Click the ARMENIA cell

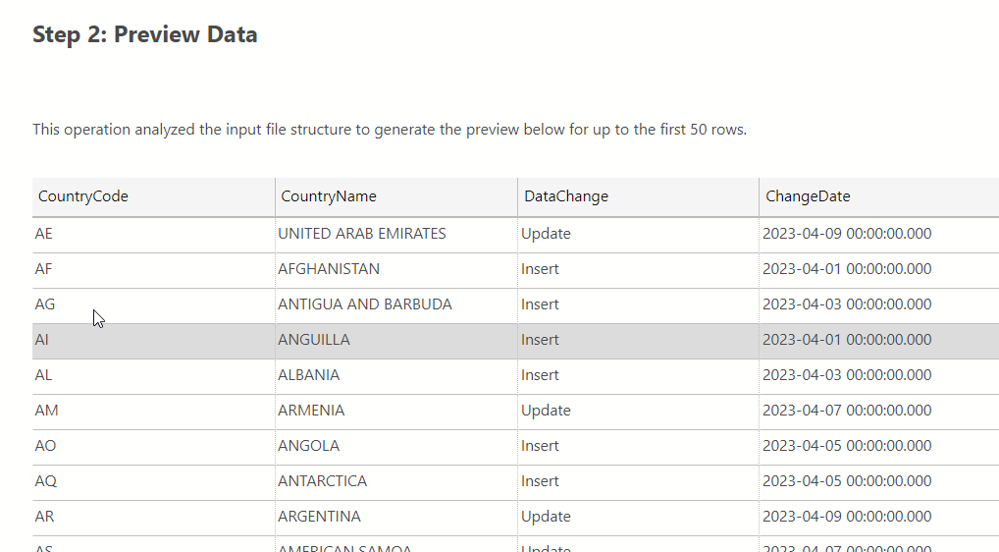coord(311,411)
